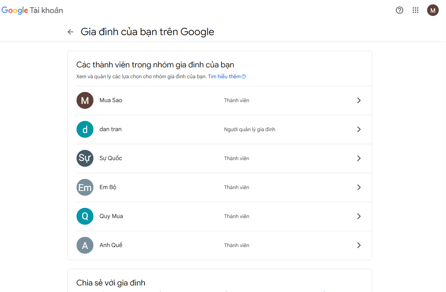The height and width of the screenshot is (292, 446).
Task: Go back using the left arrow icon
Action: coord(70,32)
